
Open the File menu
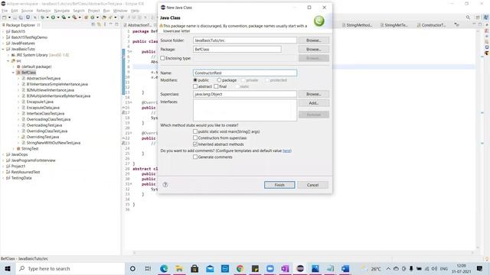tap(5, 11)
